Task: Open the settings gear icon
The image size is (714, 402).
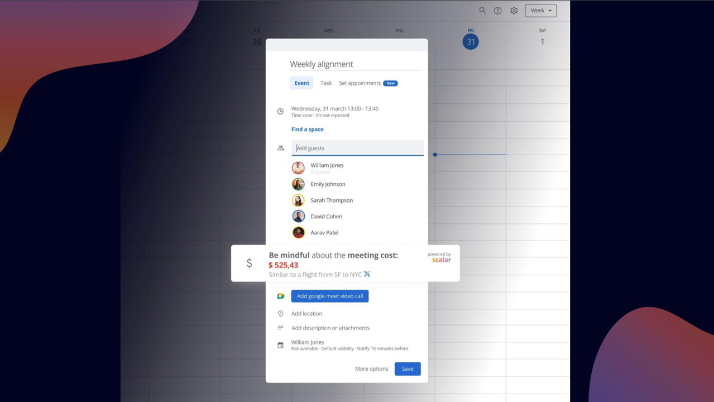Action: coord(514,11)
